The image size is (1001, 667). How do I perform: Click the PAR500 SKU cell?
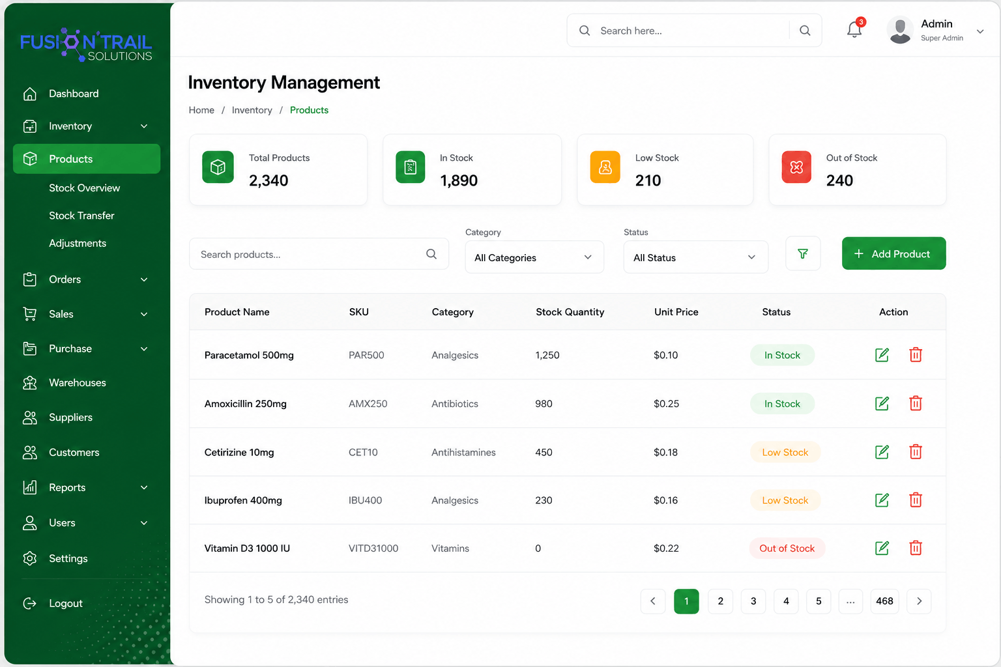click(366, 355)
